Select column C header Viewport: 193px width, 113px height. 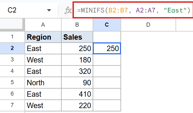[107, 25]
